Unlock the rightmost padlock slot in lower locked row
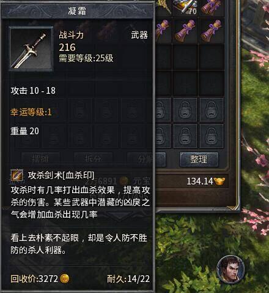This screenshot has width=269, height=293. pos(212,135)
